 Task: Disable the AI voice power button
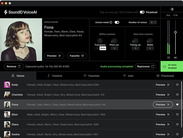click(164, 67)
